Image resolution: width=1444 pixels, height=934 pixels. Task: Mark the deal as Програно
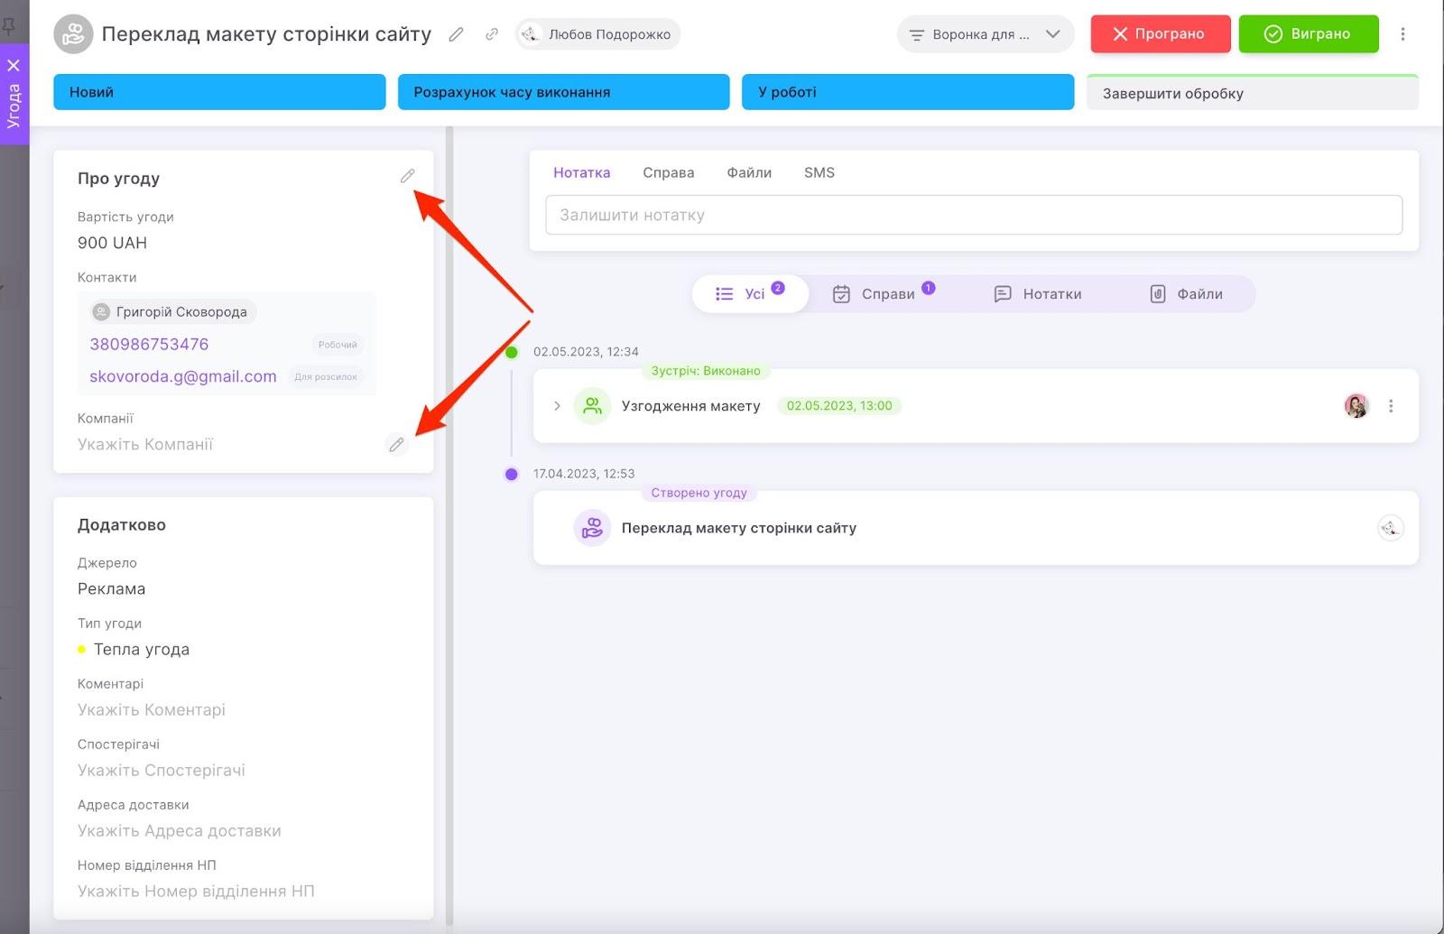1161,34
